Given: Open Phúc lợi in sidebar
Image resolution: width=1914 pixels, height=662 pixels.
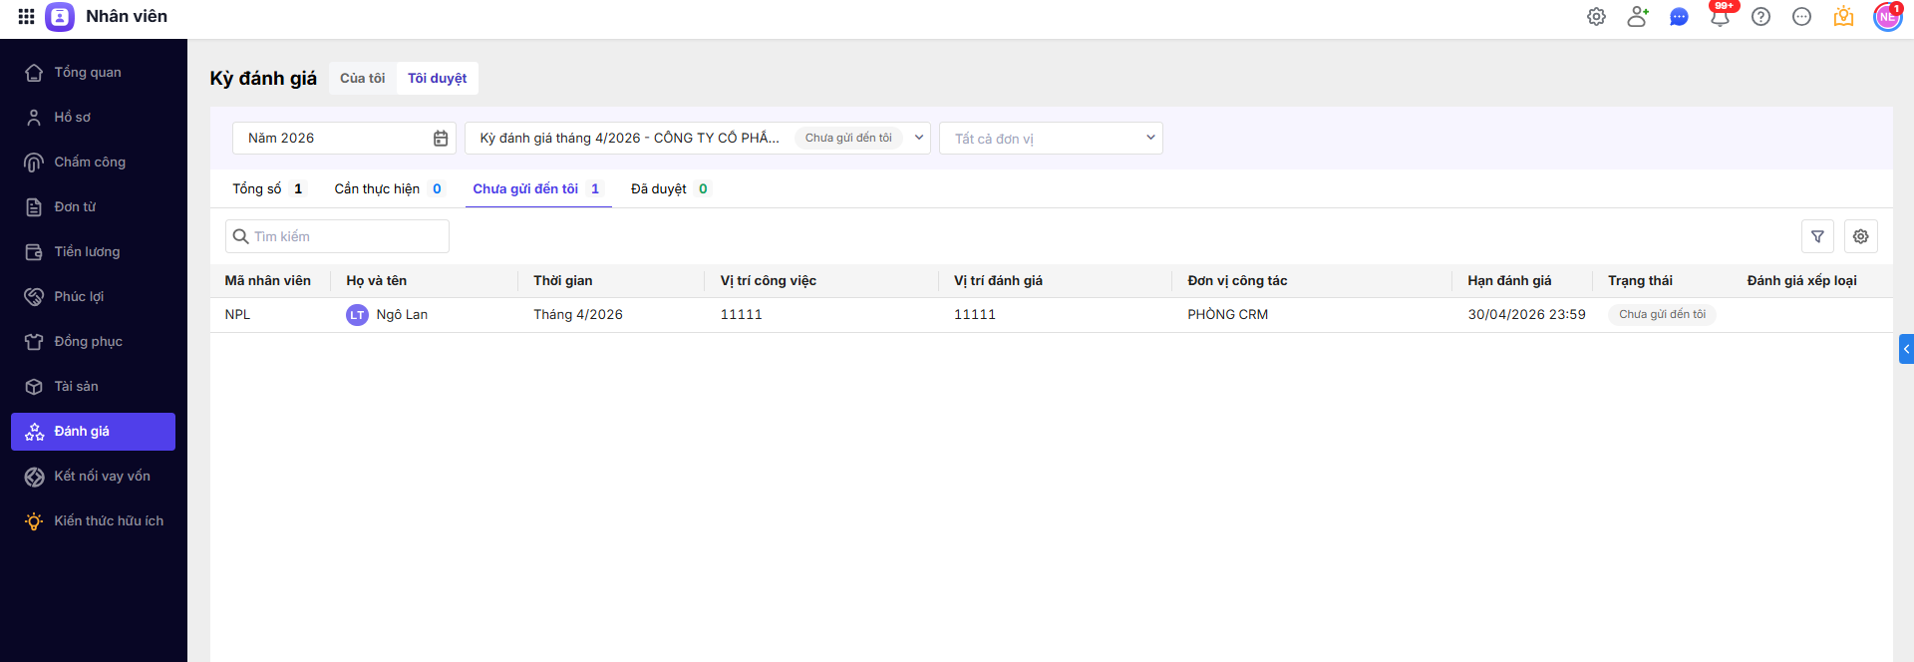Looking at the screenshot, I should click(x=94, y=296).
